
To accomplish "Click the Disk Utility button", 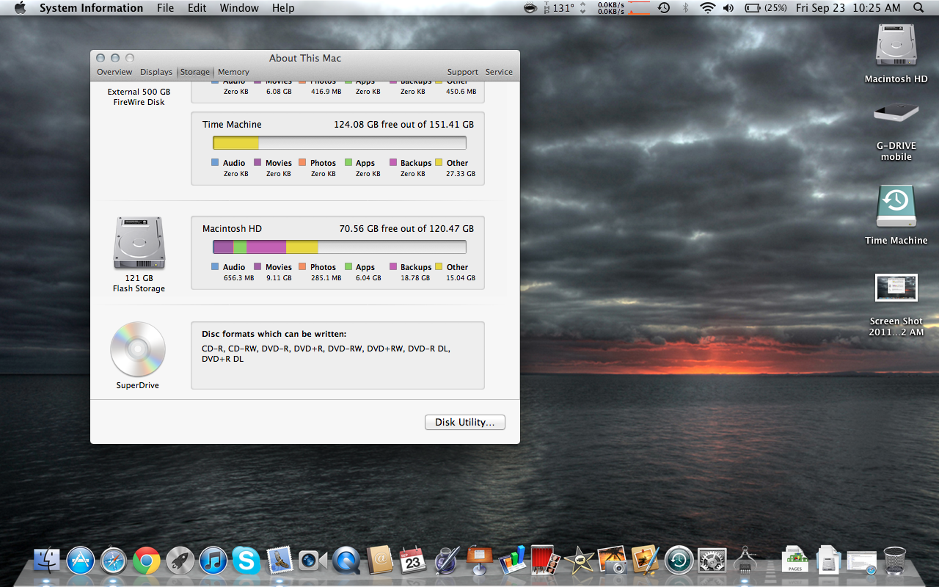I will click(x=465, y=423).
